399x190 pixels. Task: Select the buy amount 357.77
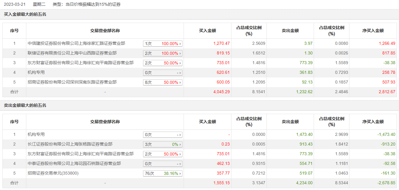tap(223, 173)
